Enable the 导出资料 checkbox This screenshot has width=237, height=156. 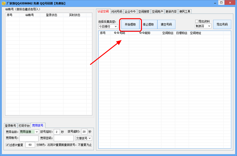(x=197, y=21)
